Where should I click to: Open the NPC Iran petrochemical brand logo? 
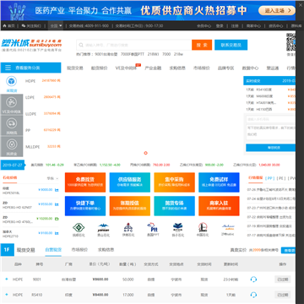[128, 227]
